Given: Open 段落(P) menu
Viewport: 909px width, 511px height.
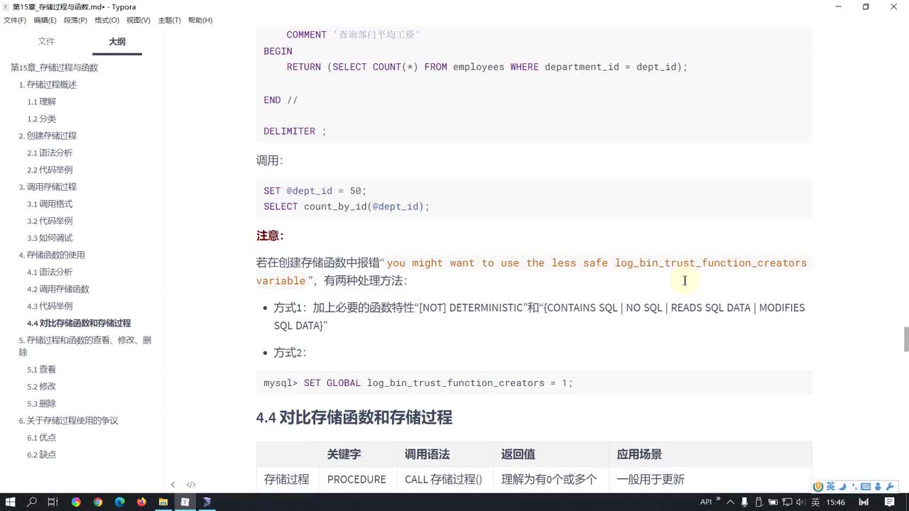Looking at the screenshot, I should pos(76,20).
